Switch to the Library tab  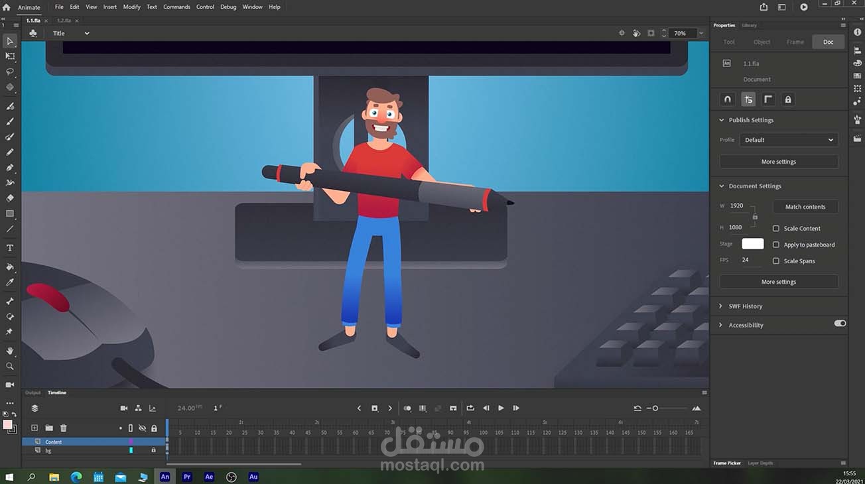click(749, 25)
